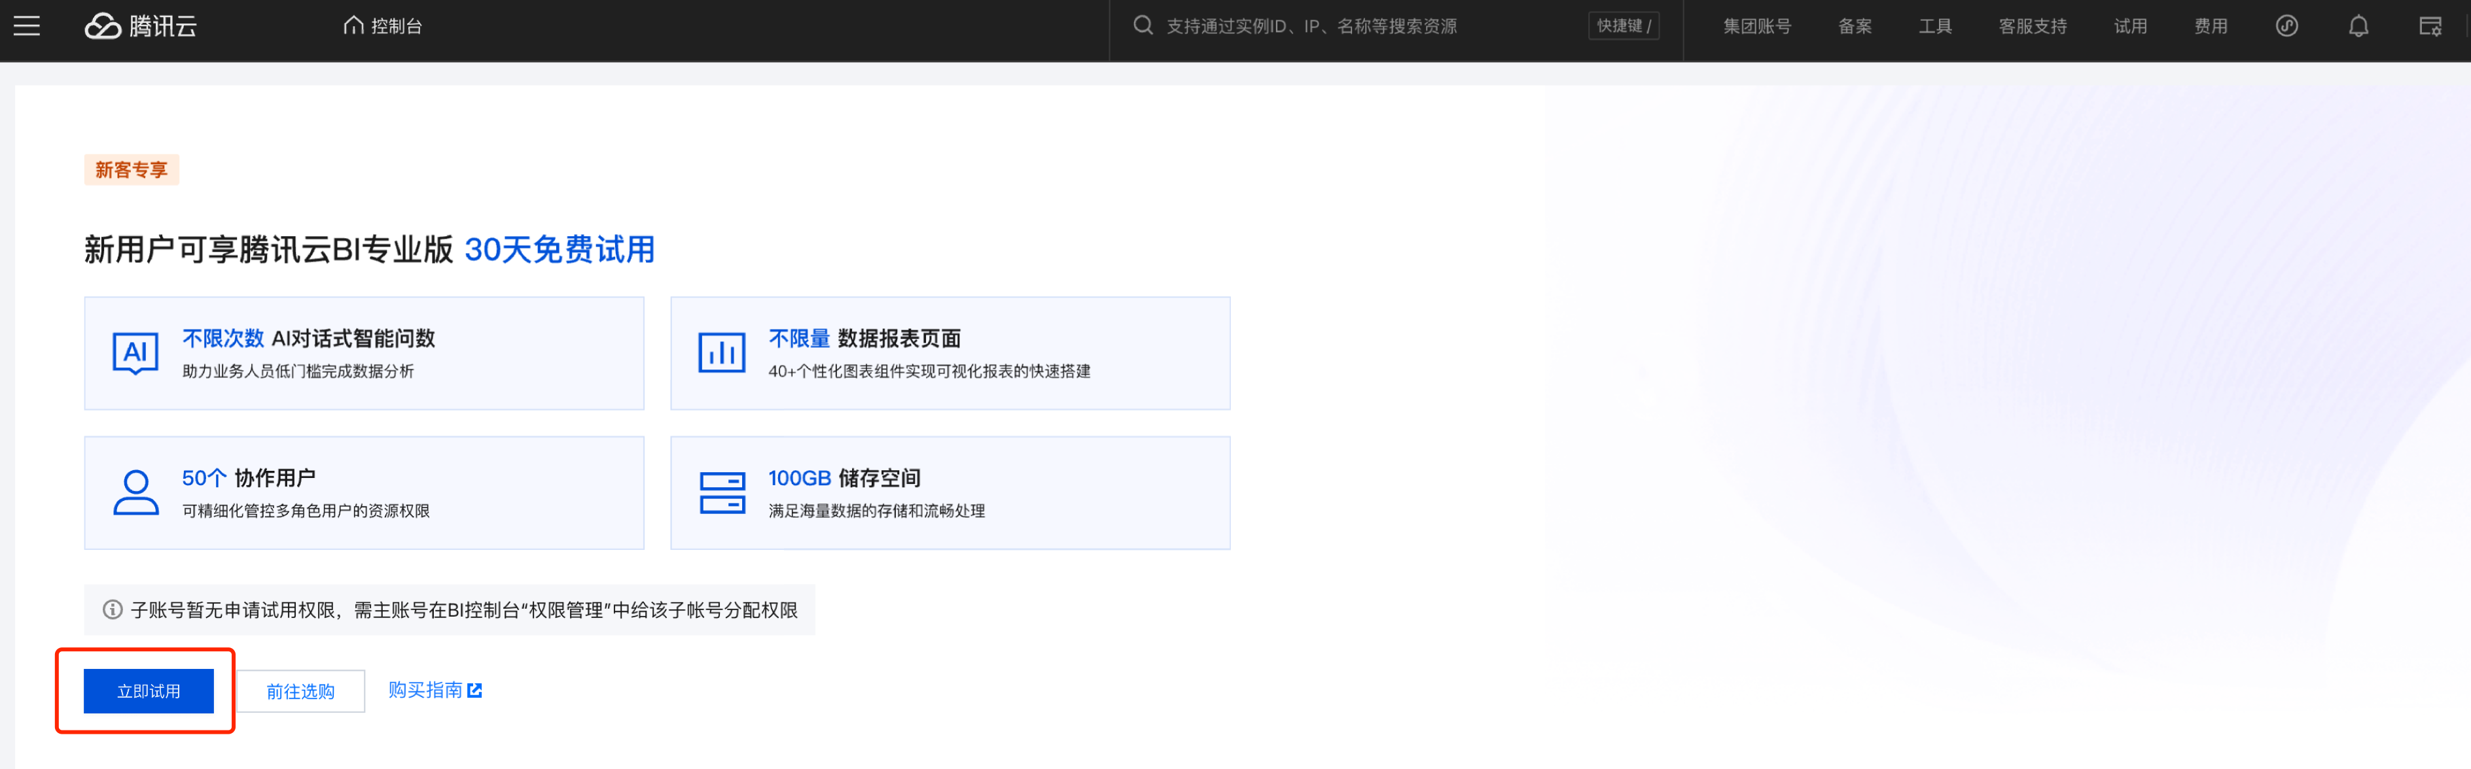Screen dimensions: 2471x769
Task: Click the 30天免费试用 headline text
Action: click(560, 249)
